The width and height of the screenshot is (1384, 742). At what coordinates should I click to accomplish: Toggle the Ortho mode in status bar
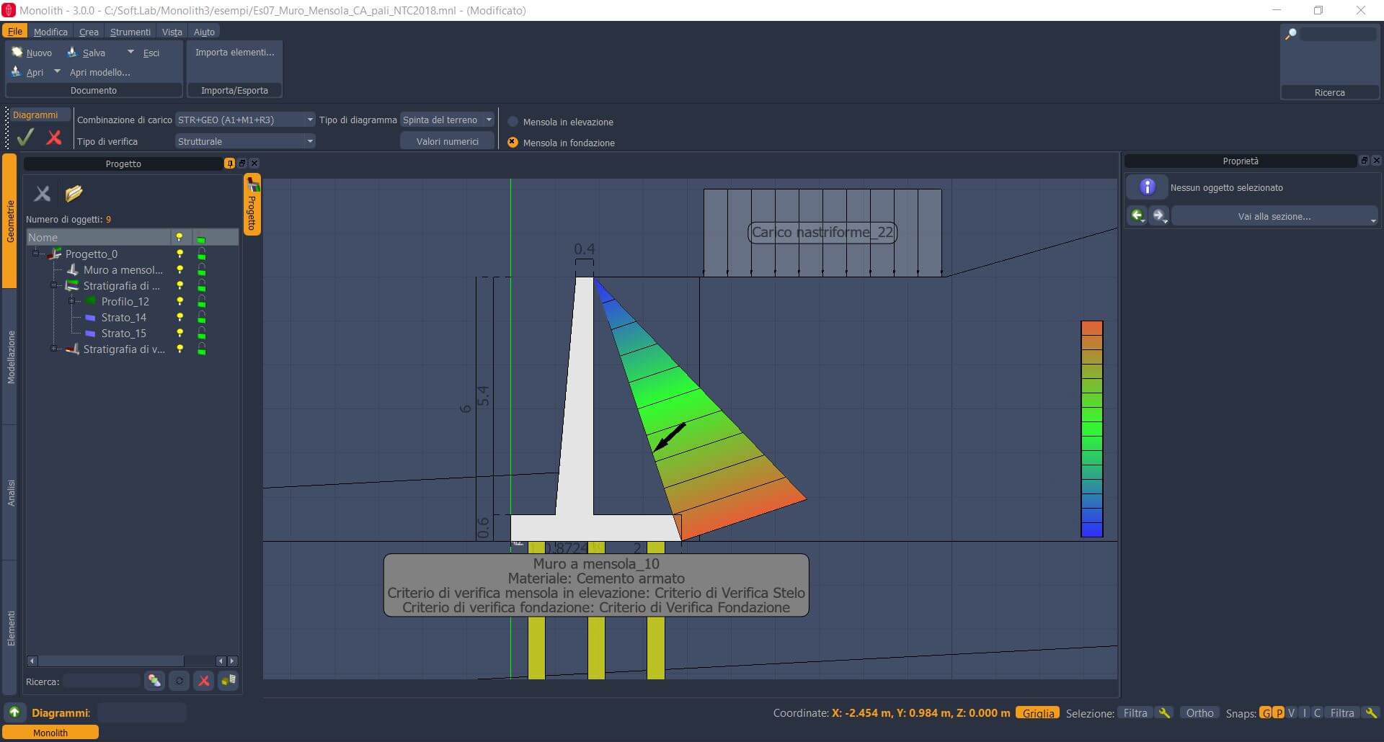(x=1199, y=712)
